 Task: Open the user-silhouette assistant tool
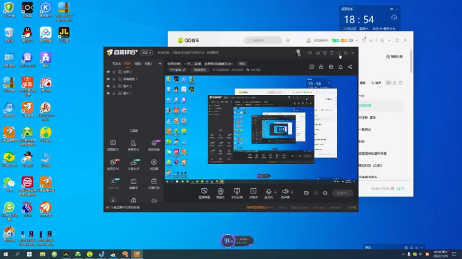(133, 146)
